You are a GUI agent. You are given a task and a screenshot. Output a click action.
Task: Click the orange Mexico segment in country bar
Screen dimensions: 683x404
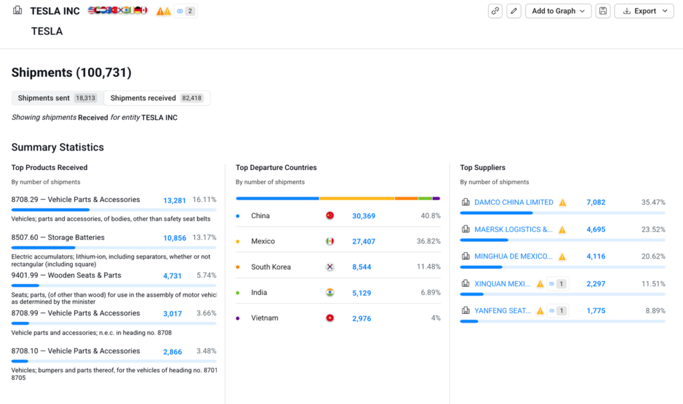(x=357, y=198)
